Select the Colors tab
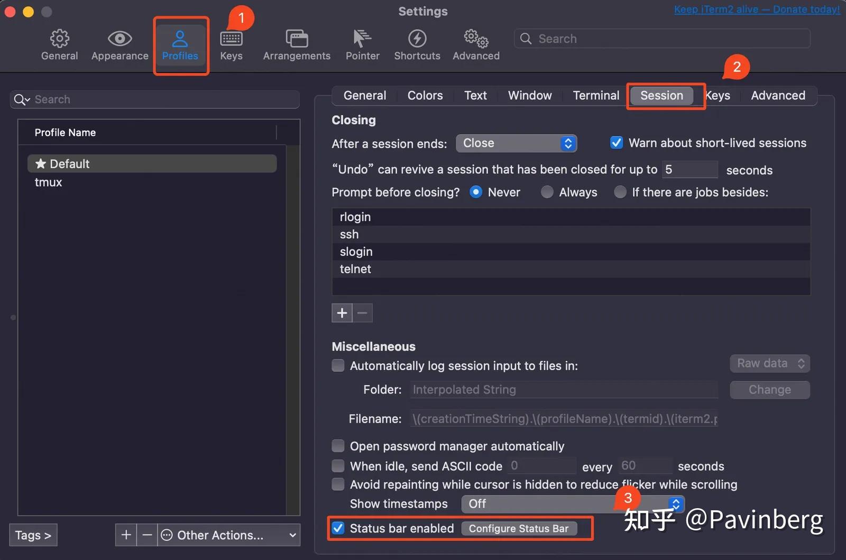Image resolution: width=846 pixels, height=560 pixels. pos(425,95)
